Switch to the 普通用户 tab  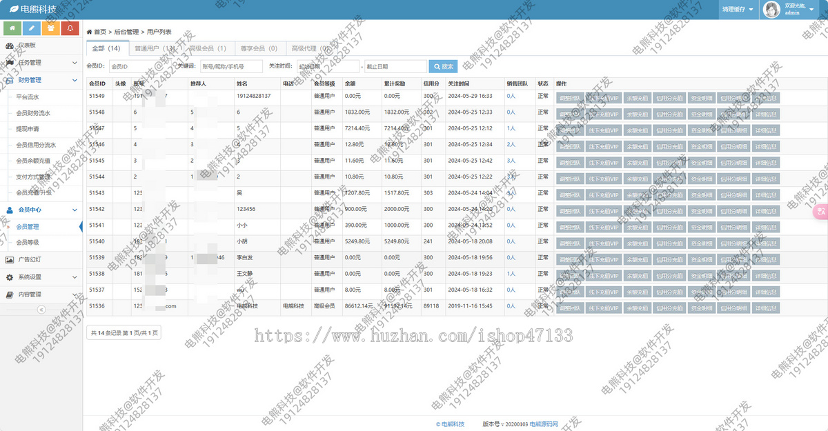pos(154,49)
